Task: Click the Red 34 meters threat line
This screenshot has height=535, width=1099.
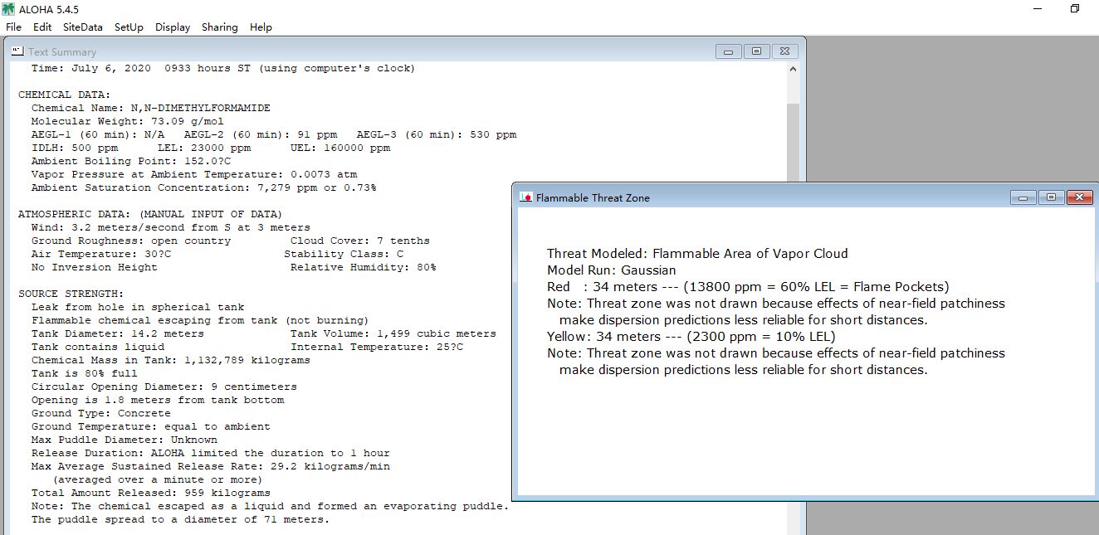Action: (748, 287)
